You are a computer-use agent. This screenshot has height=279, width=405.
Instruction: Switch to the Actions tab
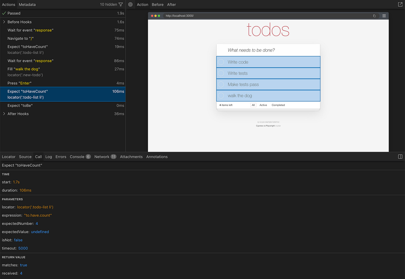9,4
